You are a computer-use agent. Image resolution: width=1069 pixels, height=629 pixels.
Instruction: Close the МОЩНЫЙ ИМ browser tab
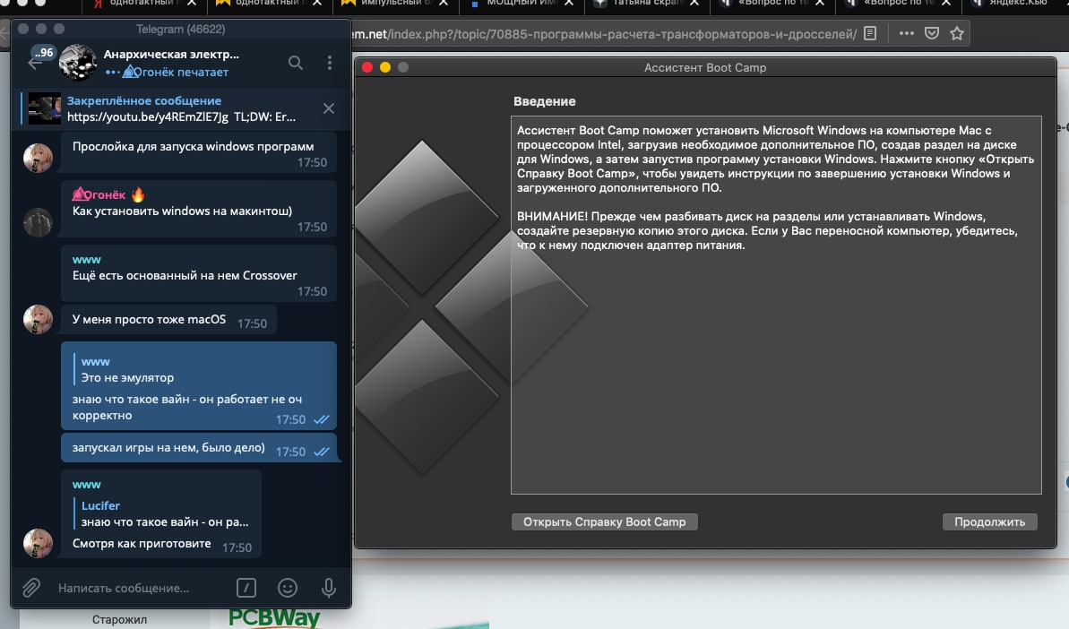(x=569, y=4)
